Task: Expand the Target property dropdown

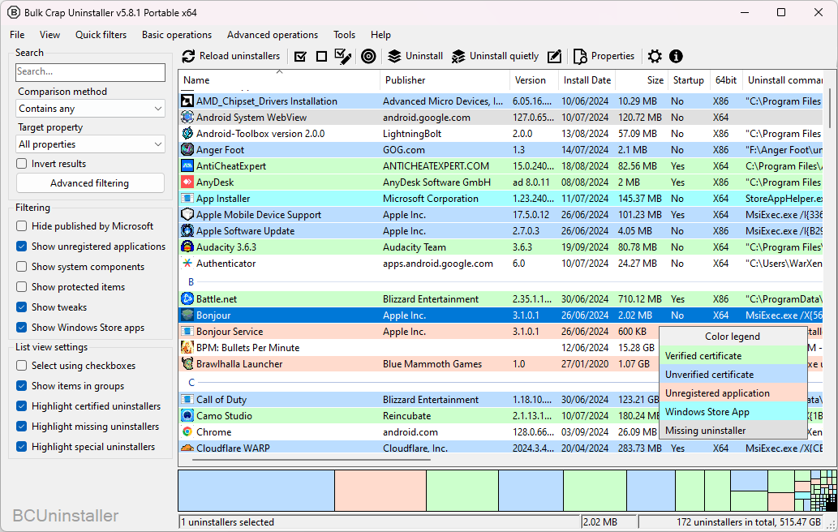Action: (91, 144)
